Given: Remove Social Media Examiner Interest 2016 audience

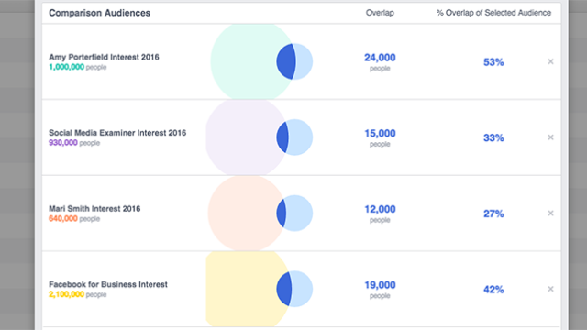Looking at the screenshot, I should click(x=550, y=137).
